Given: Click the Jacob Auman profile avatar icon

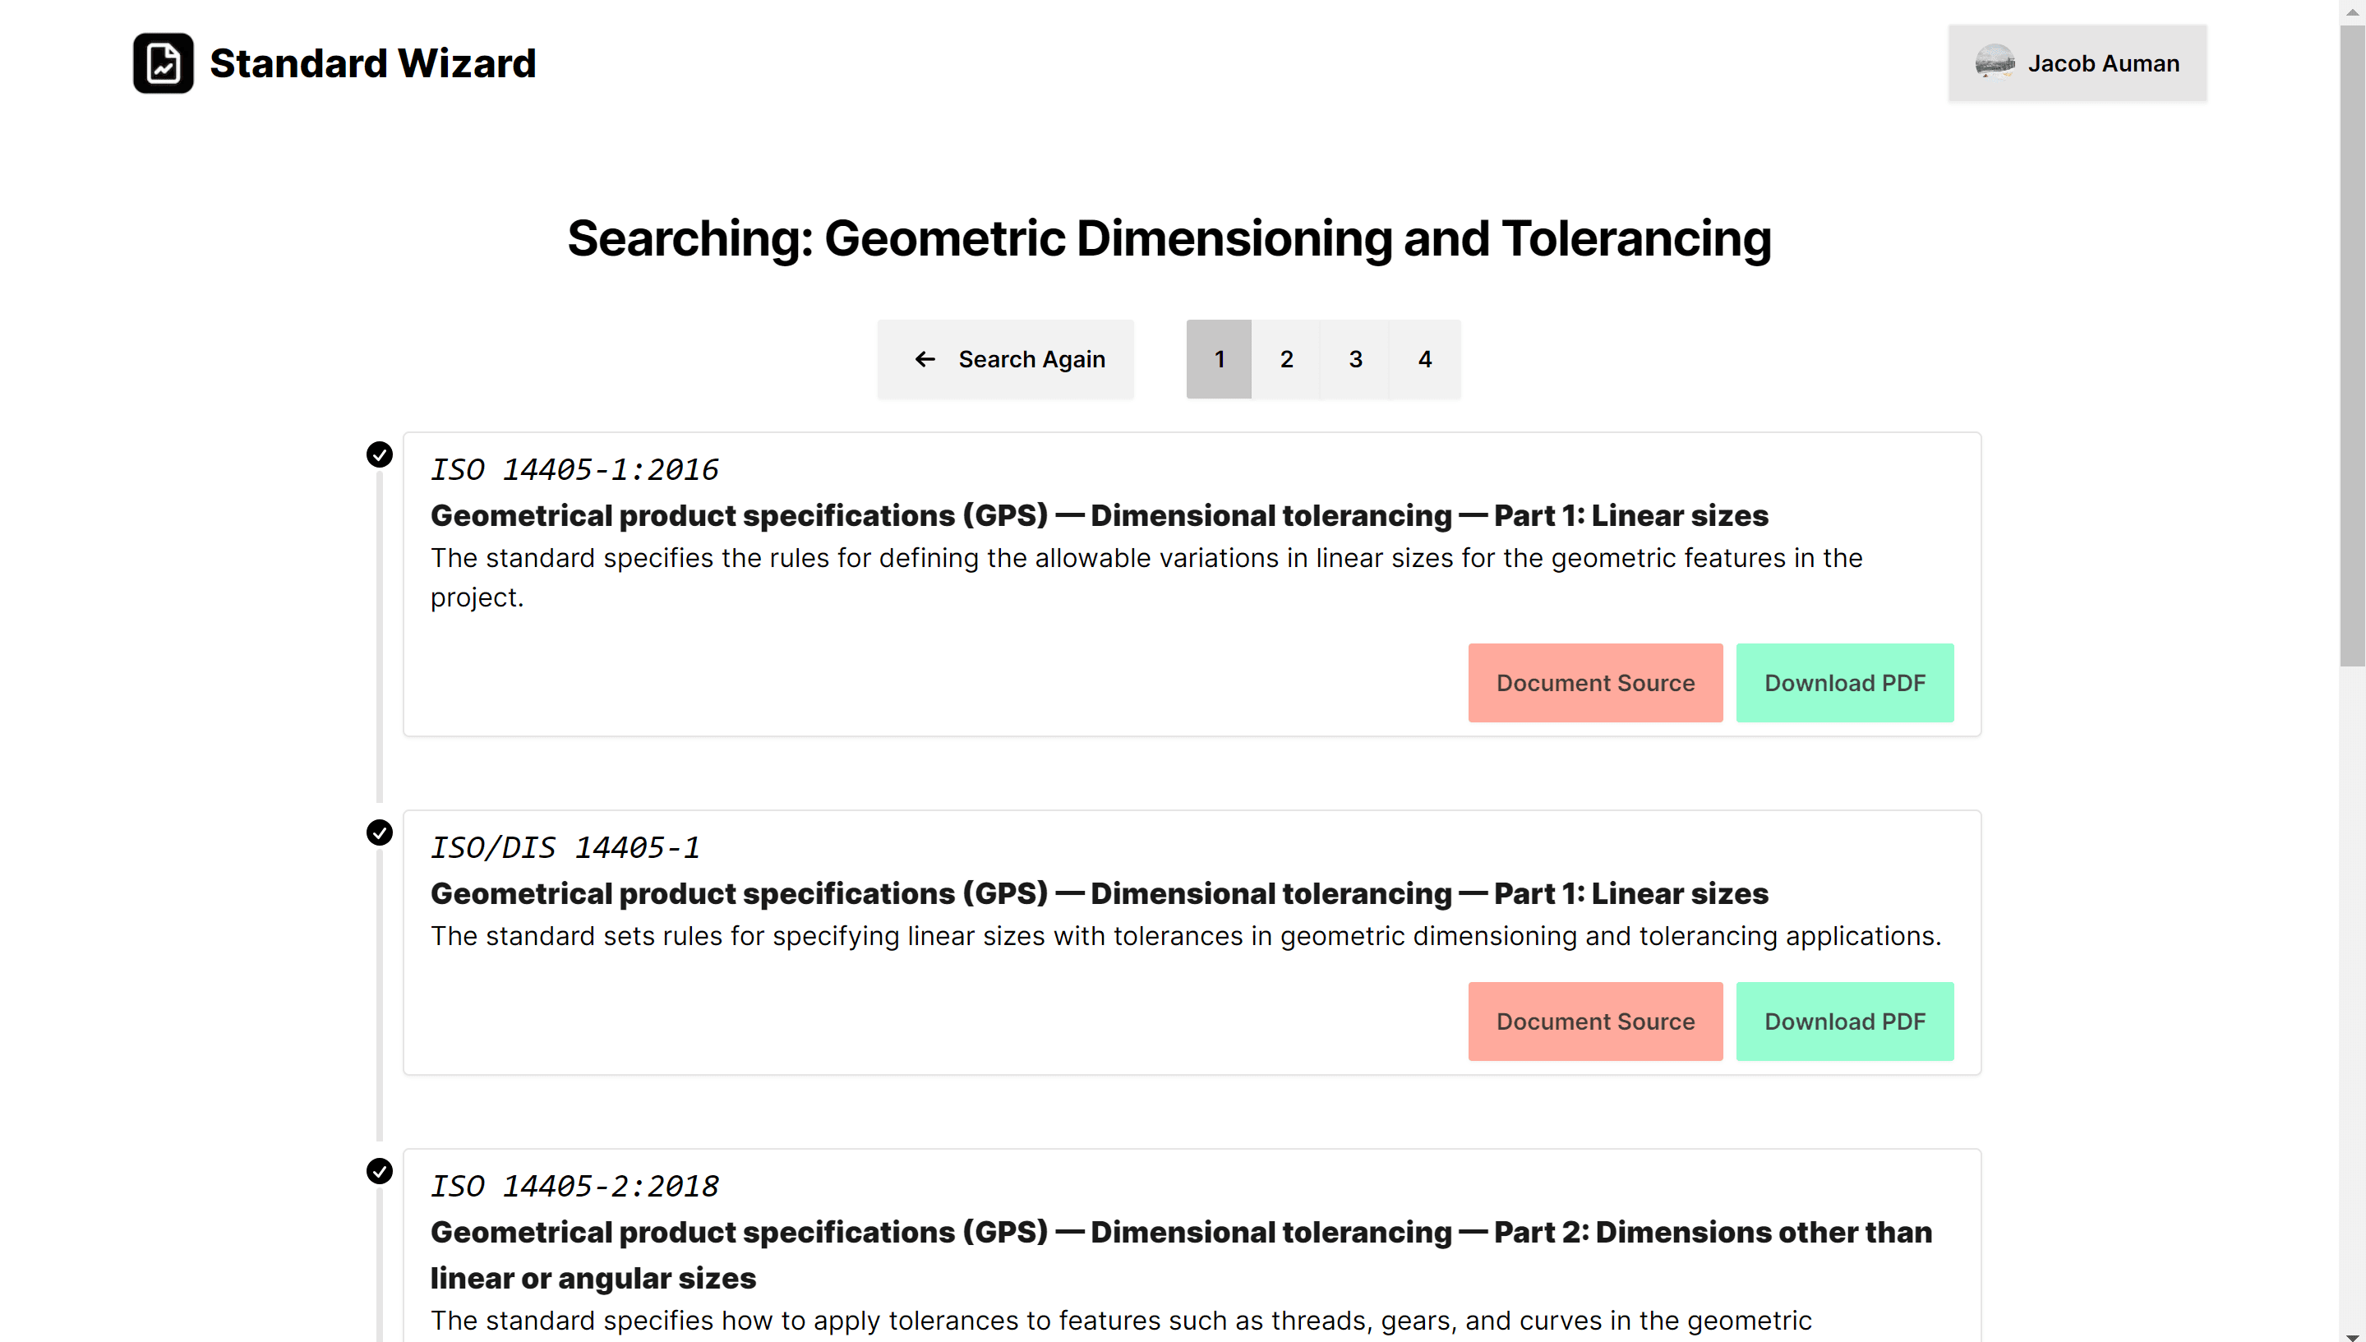Looking at the screenshot, I should tap(1995, 63).
